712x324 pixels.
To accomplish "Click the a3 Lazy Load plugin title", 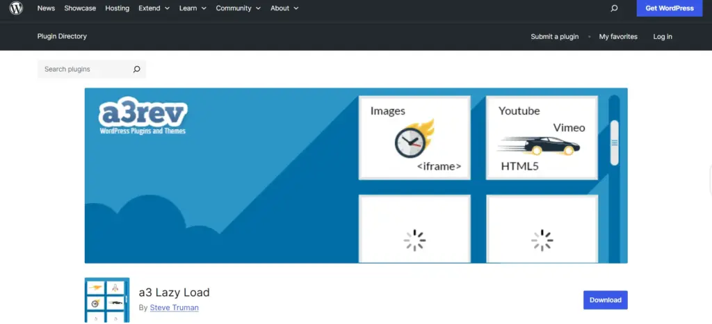I will [x=174, y=293].
